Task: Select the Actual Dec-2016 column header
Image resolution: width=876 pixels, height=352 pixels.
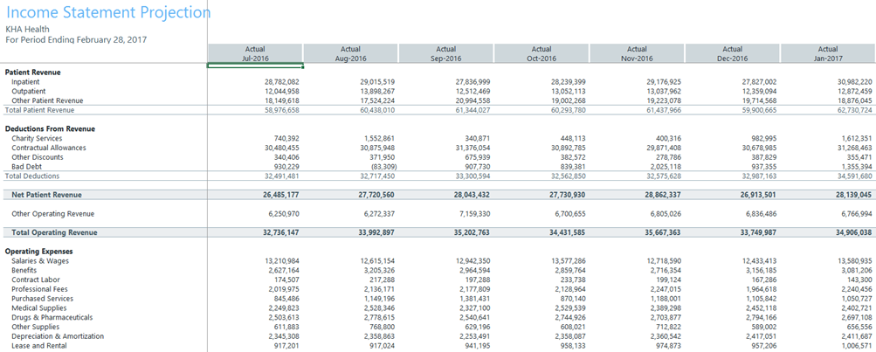Action: coord(733,53)
